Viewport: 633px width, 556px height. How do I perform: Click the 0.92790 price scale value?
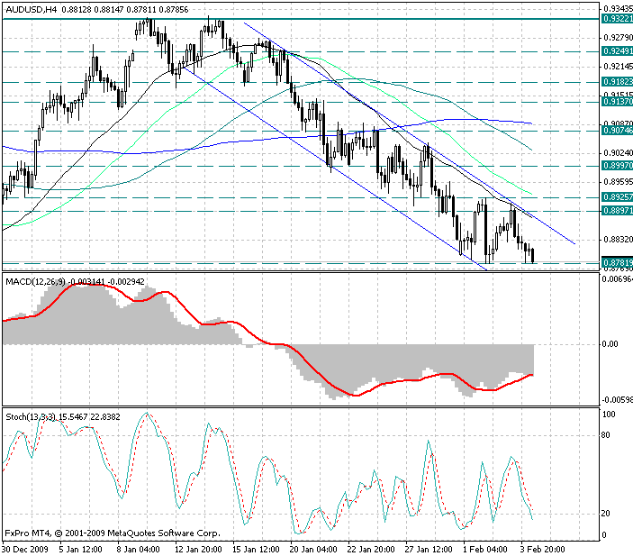(618, 38)
